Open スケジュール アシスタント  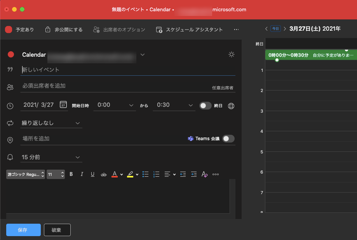189,30
